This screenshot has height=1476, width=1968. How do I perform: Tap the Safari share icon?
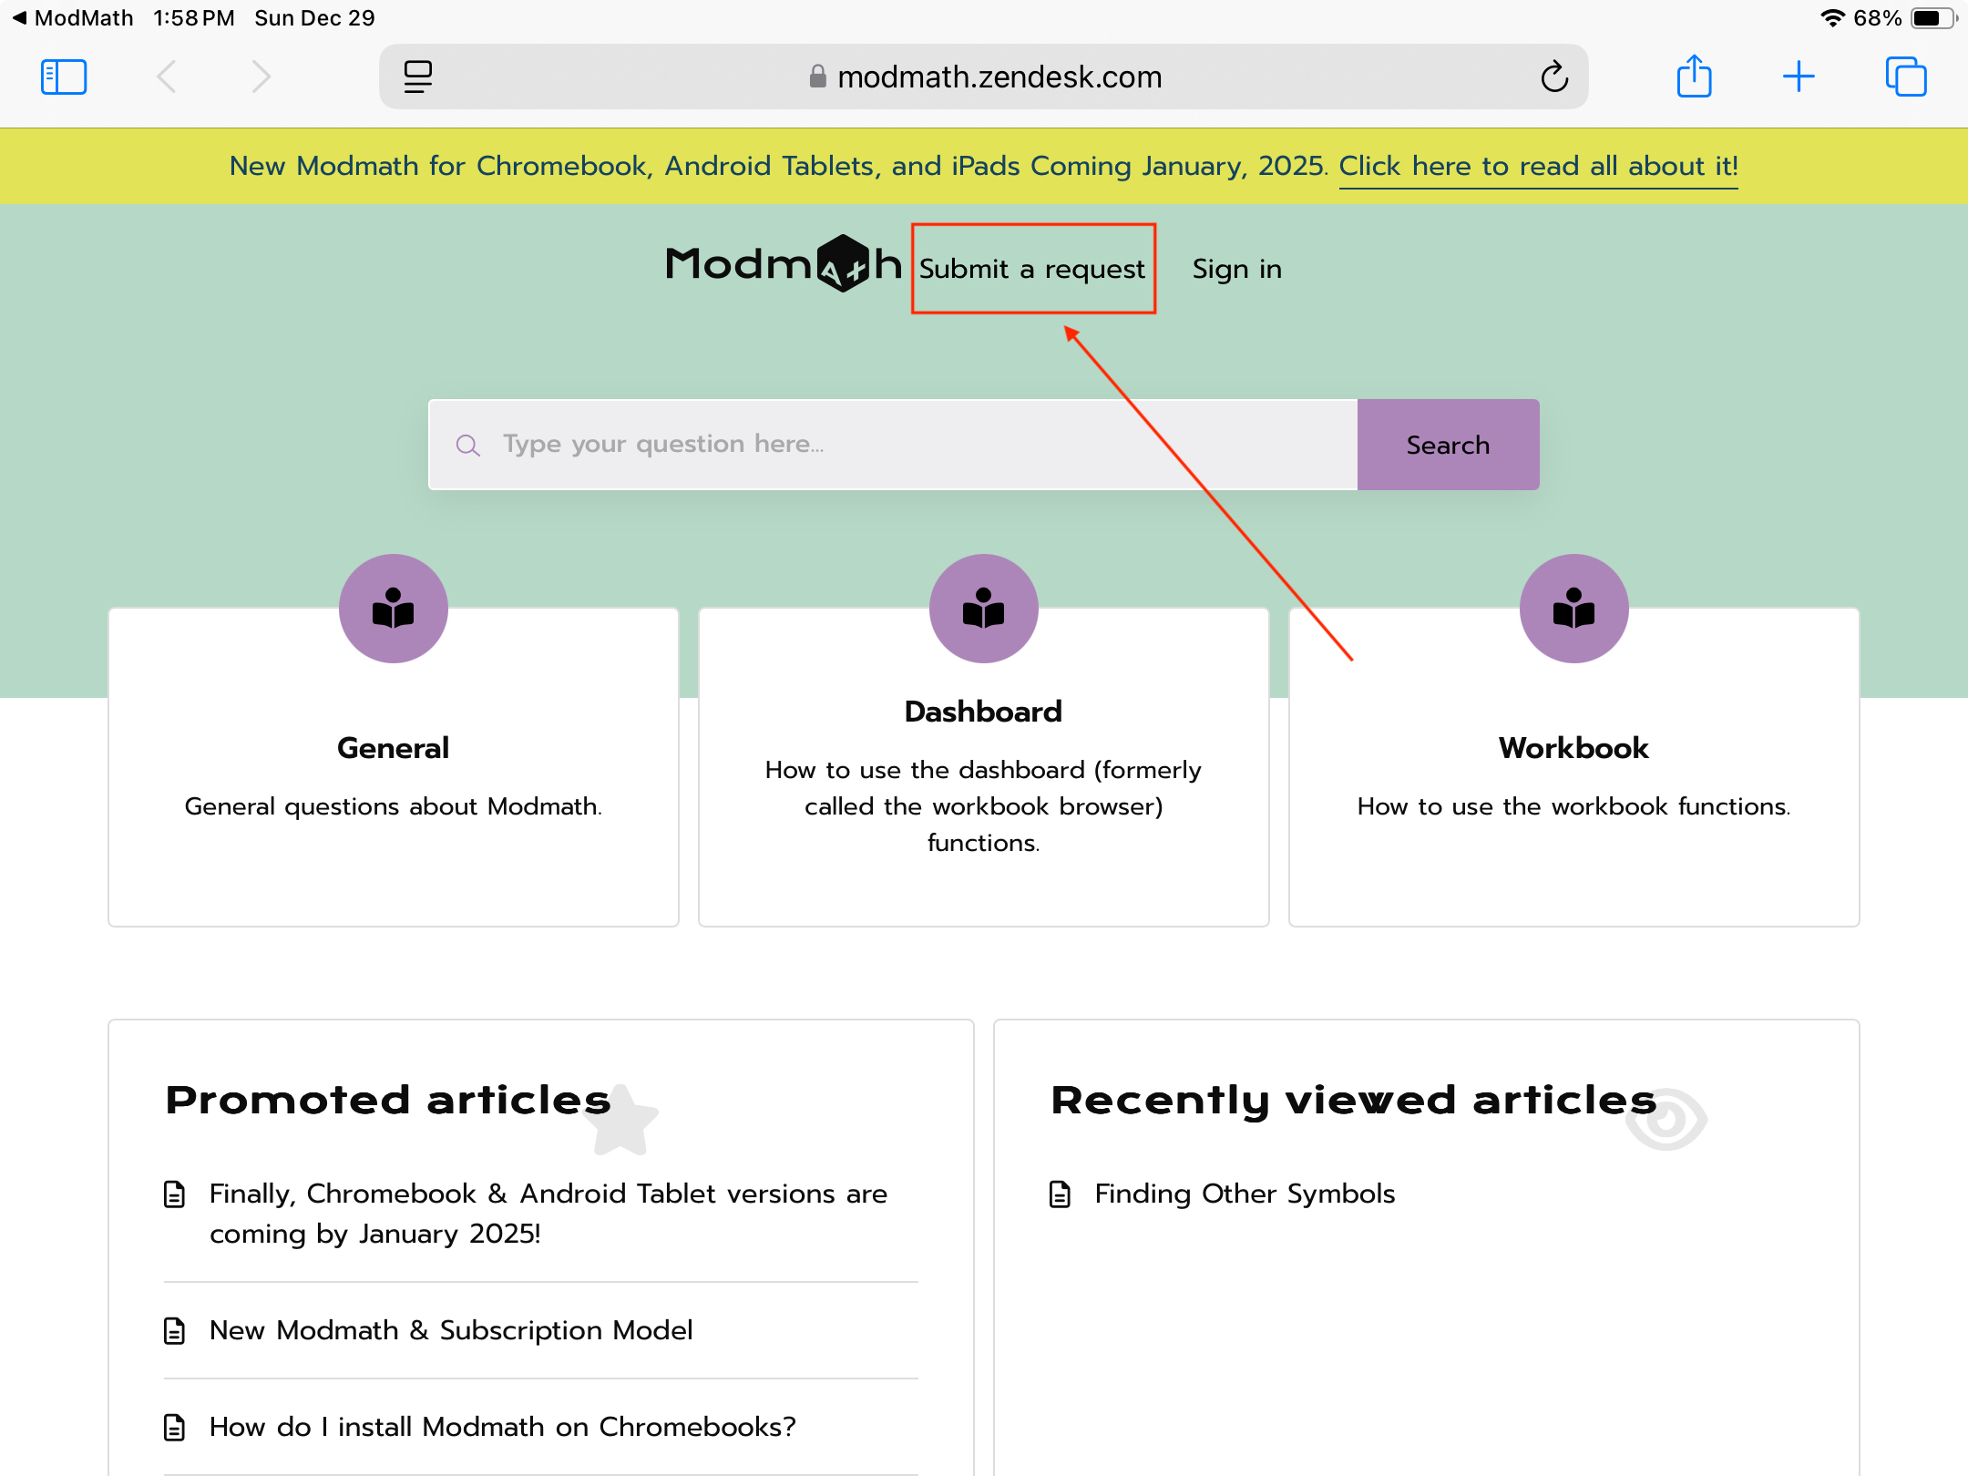(1694, 77)
